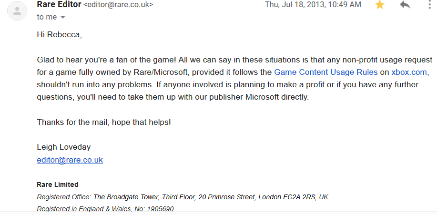The width and height of the screenshot is (437, 215).
Task: Open the Game Content Usage Rules link
Action: coord(325,72)
